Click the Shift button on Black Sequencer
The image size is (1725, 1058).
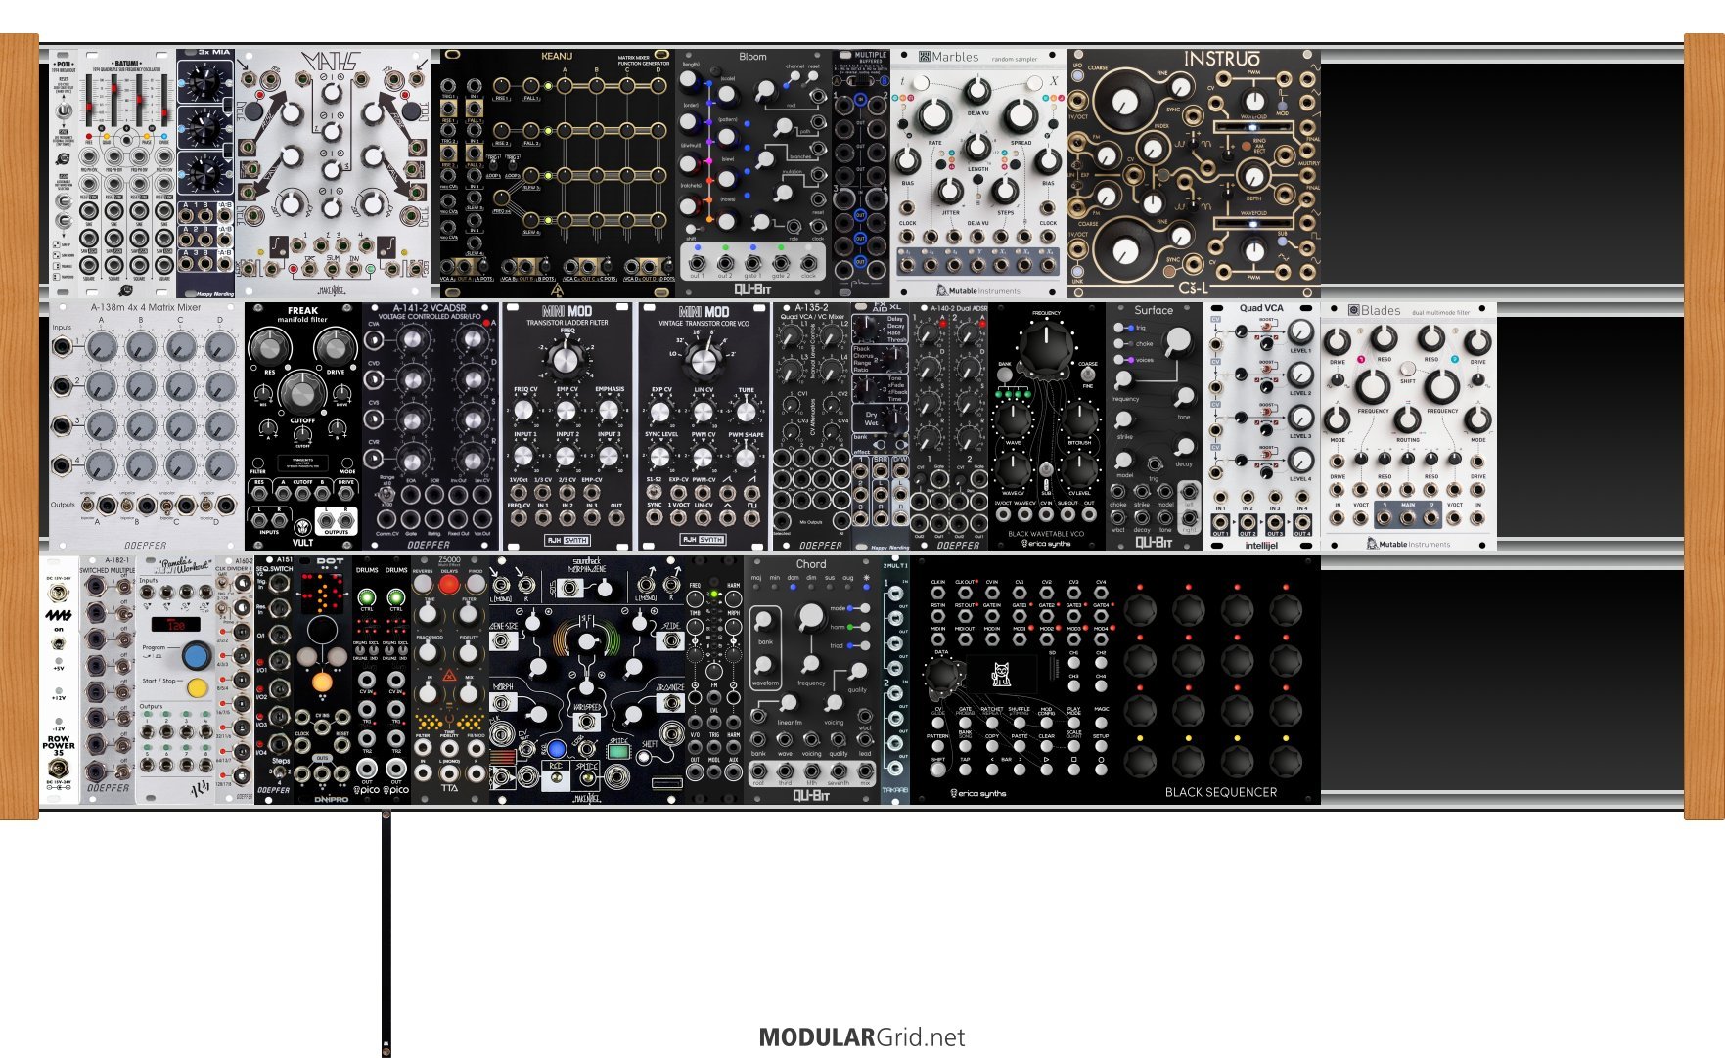[937, 771]
